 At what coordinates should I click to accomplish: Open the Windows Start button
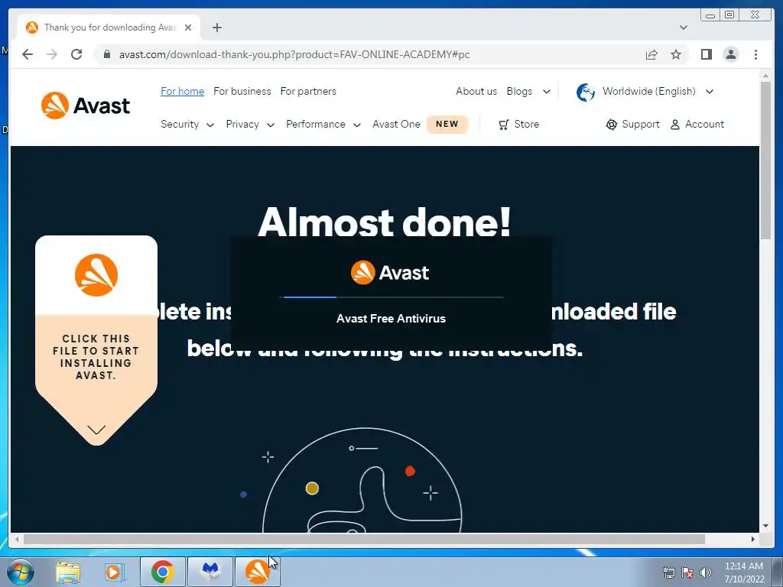click(21, 572)
